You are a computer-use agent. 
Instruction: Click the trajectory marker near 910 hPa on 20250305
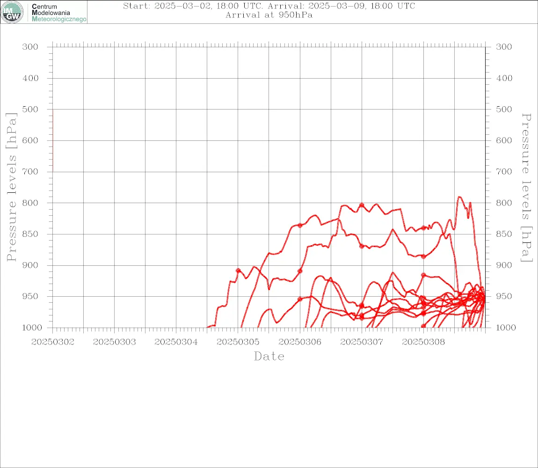pos(238,271)
